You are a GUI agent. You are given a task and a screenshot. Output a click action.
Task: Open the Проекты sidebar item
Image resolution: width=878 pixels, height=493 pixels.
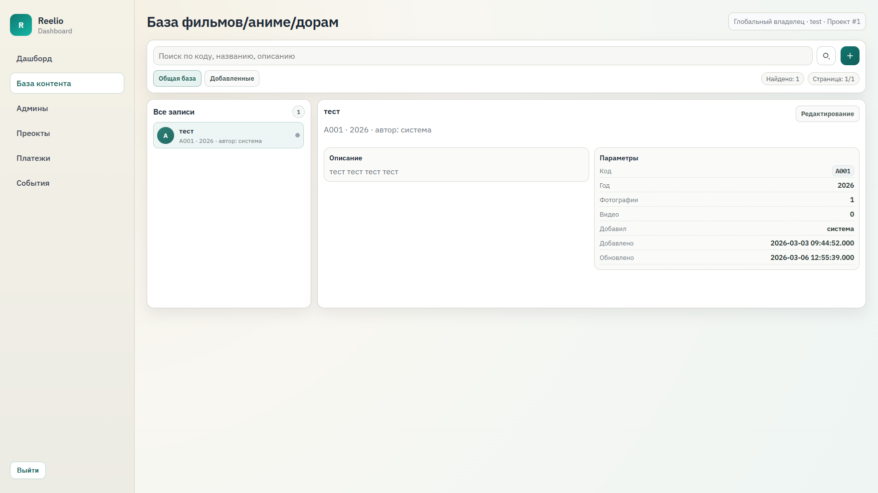click(x=33, y=133)
